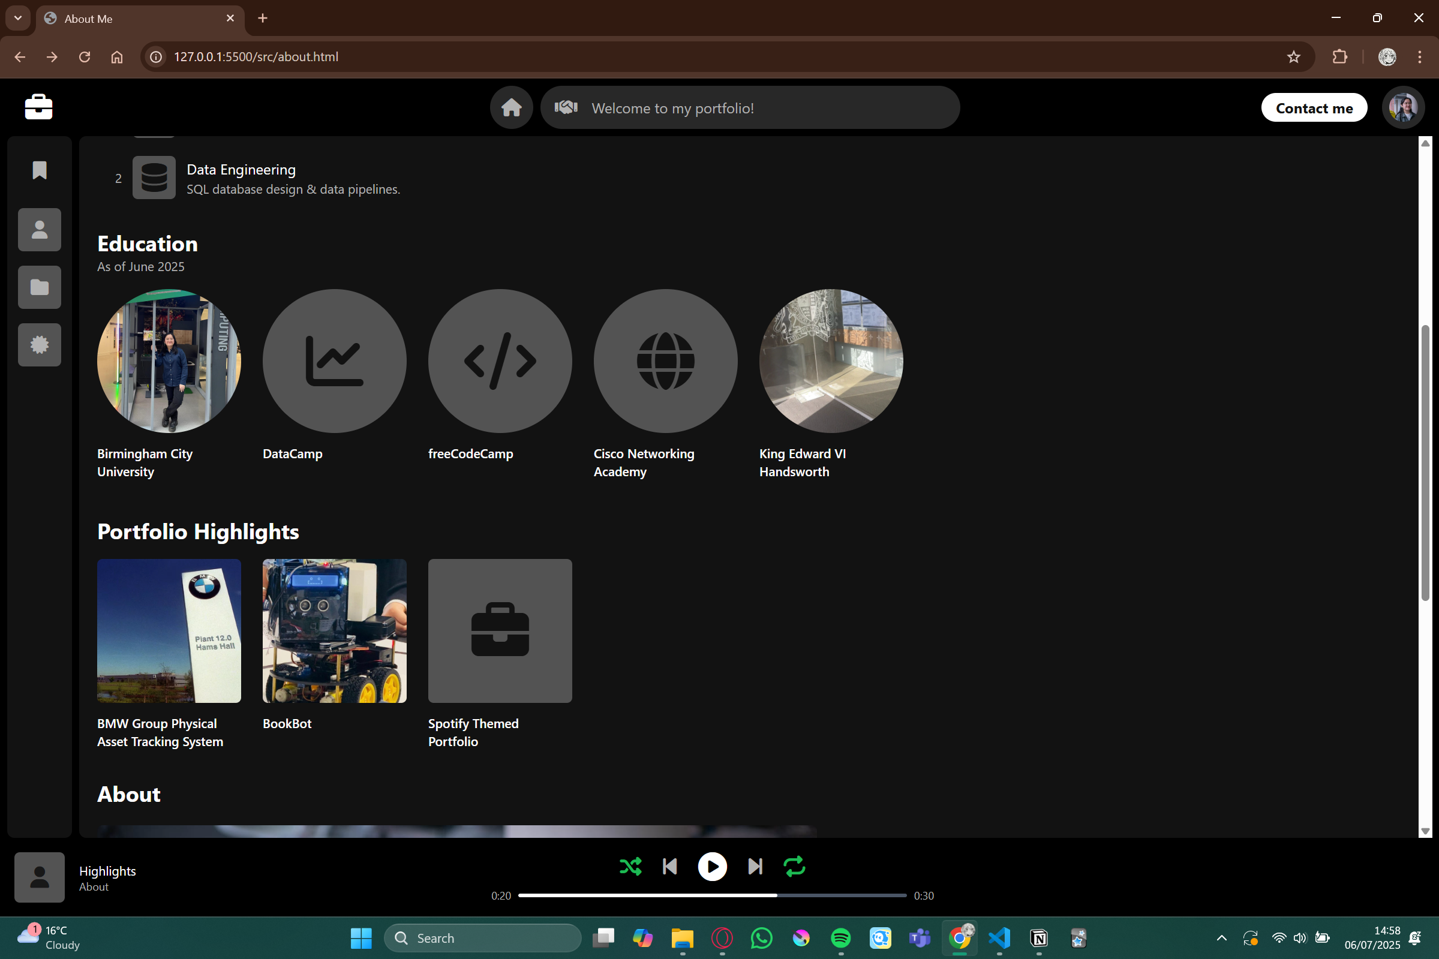This screenshot has height=959, width=1439.
Task: Show hidden icons in system tray
Action: coord(1221,938)
